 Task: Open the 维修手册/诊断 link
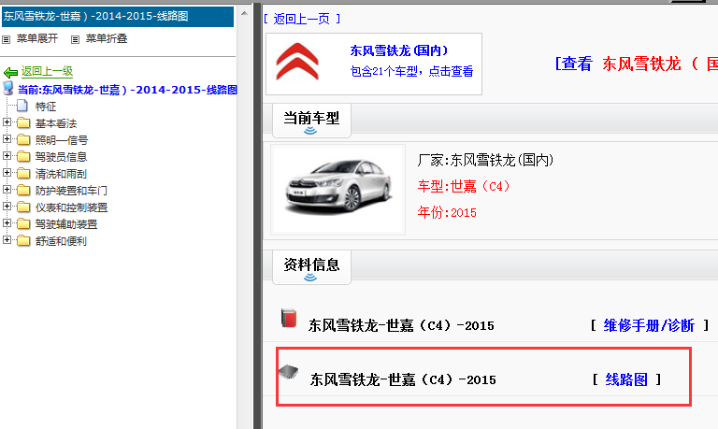click(x=649, y=325)
